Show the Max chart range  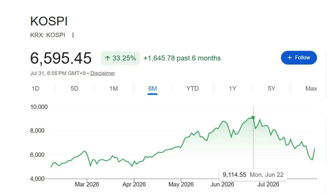tap(311, 88)
